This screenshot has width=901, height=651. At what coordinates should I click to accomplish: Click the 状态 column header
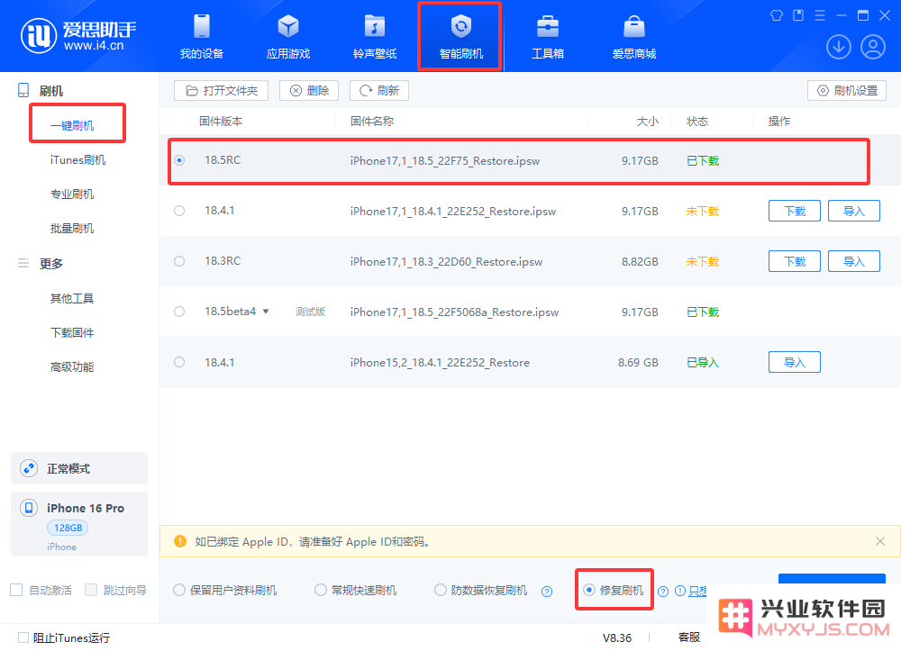point(697,122)
